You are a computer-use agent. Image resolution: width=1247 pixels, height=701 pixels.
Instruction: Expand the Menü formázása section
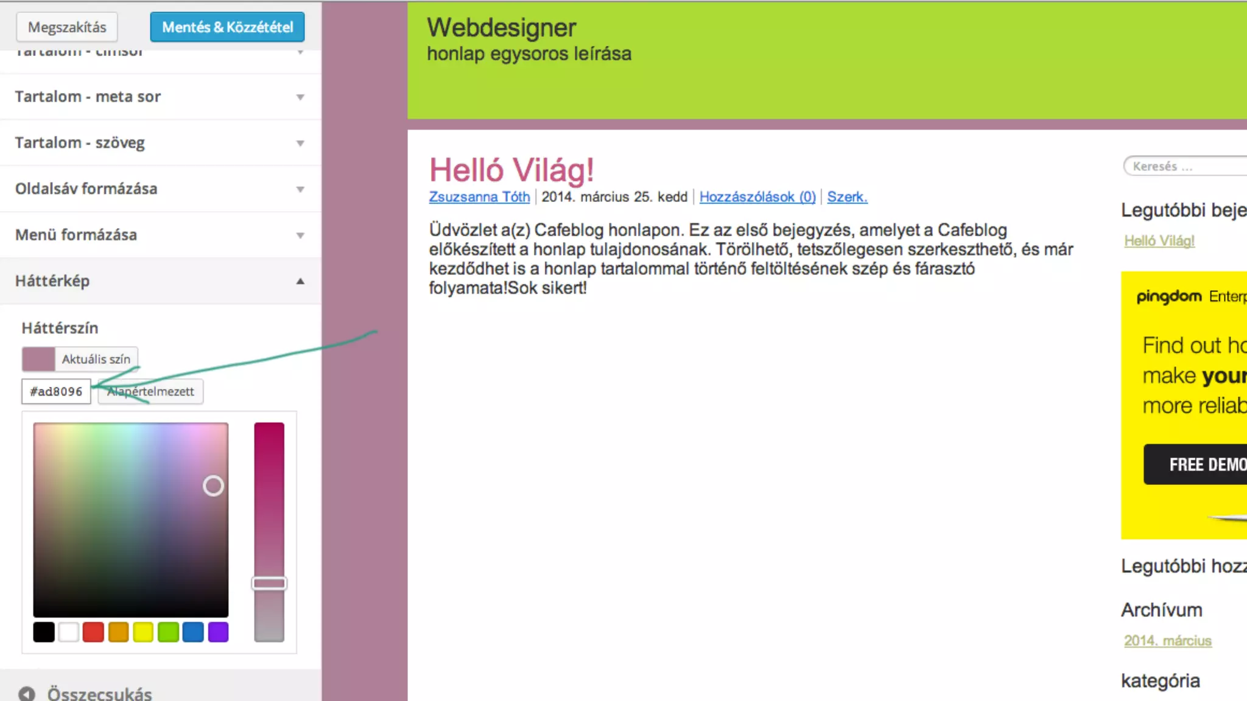(x=160, y=235)
